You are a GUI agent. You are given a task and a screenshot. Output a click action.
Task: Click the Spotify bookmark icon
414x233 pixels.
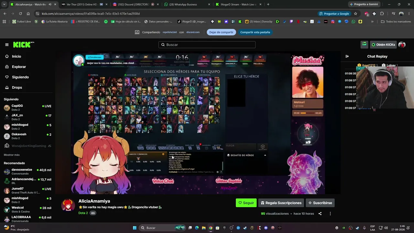coord(106,22)
